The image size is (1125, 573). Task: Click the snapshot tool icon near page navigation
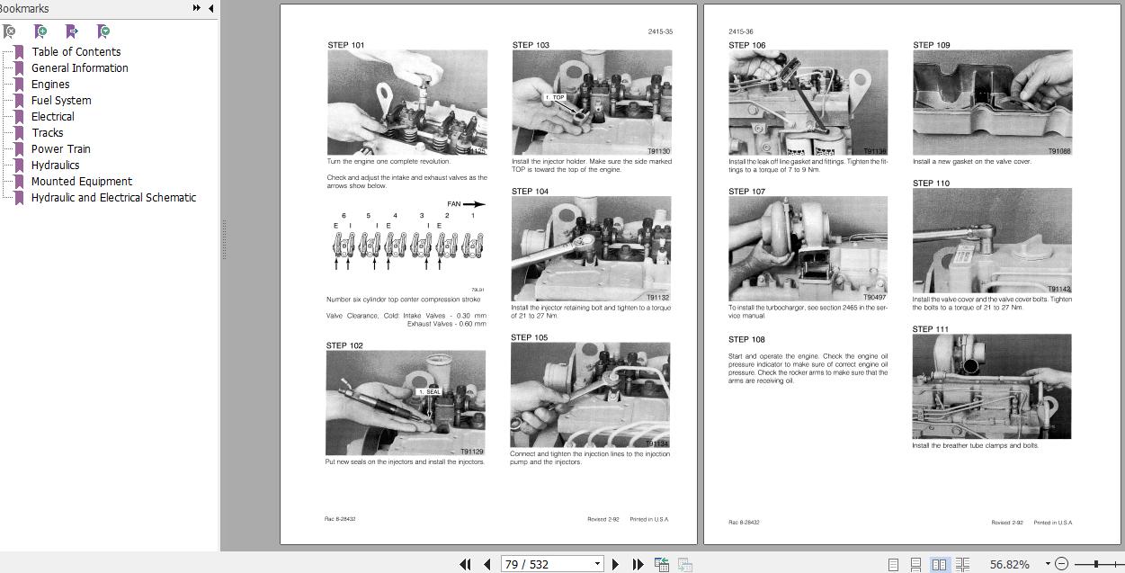click(661, 564)
